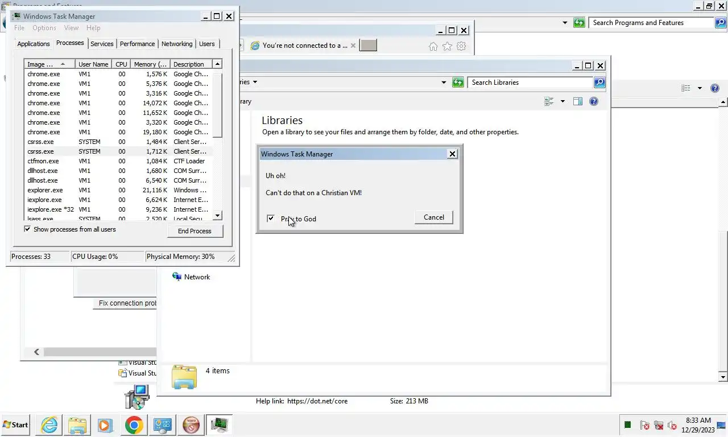Open the Options menu in Task Manager
Screen dimensions: 728x437
pyautogui.click(x=44, y=27)
